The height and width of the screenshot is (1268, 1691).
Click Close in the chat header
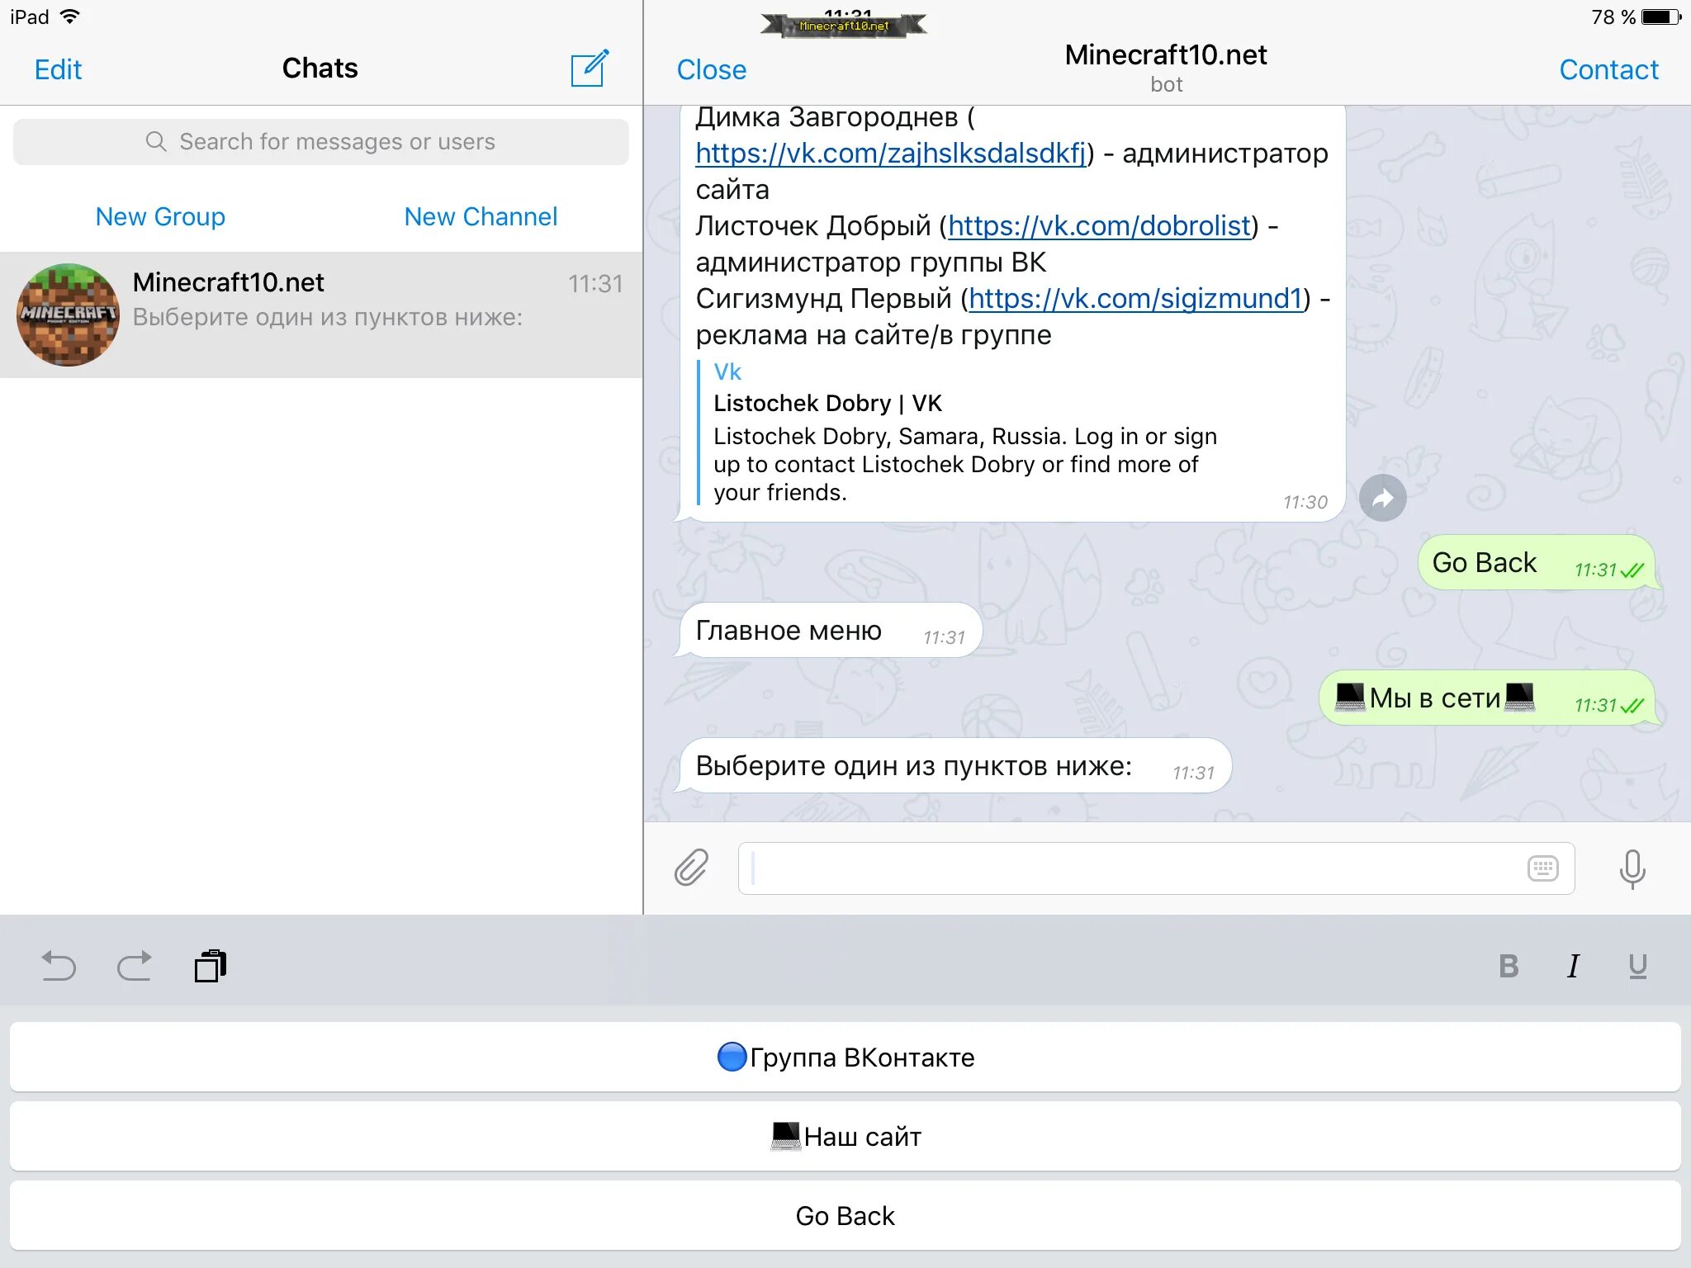point(711,69)
